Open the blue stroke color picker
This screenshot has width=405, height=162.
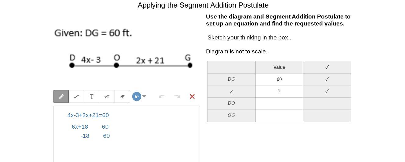(136, 96)
